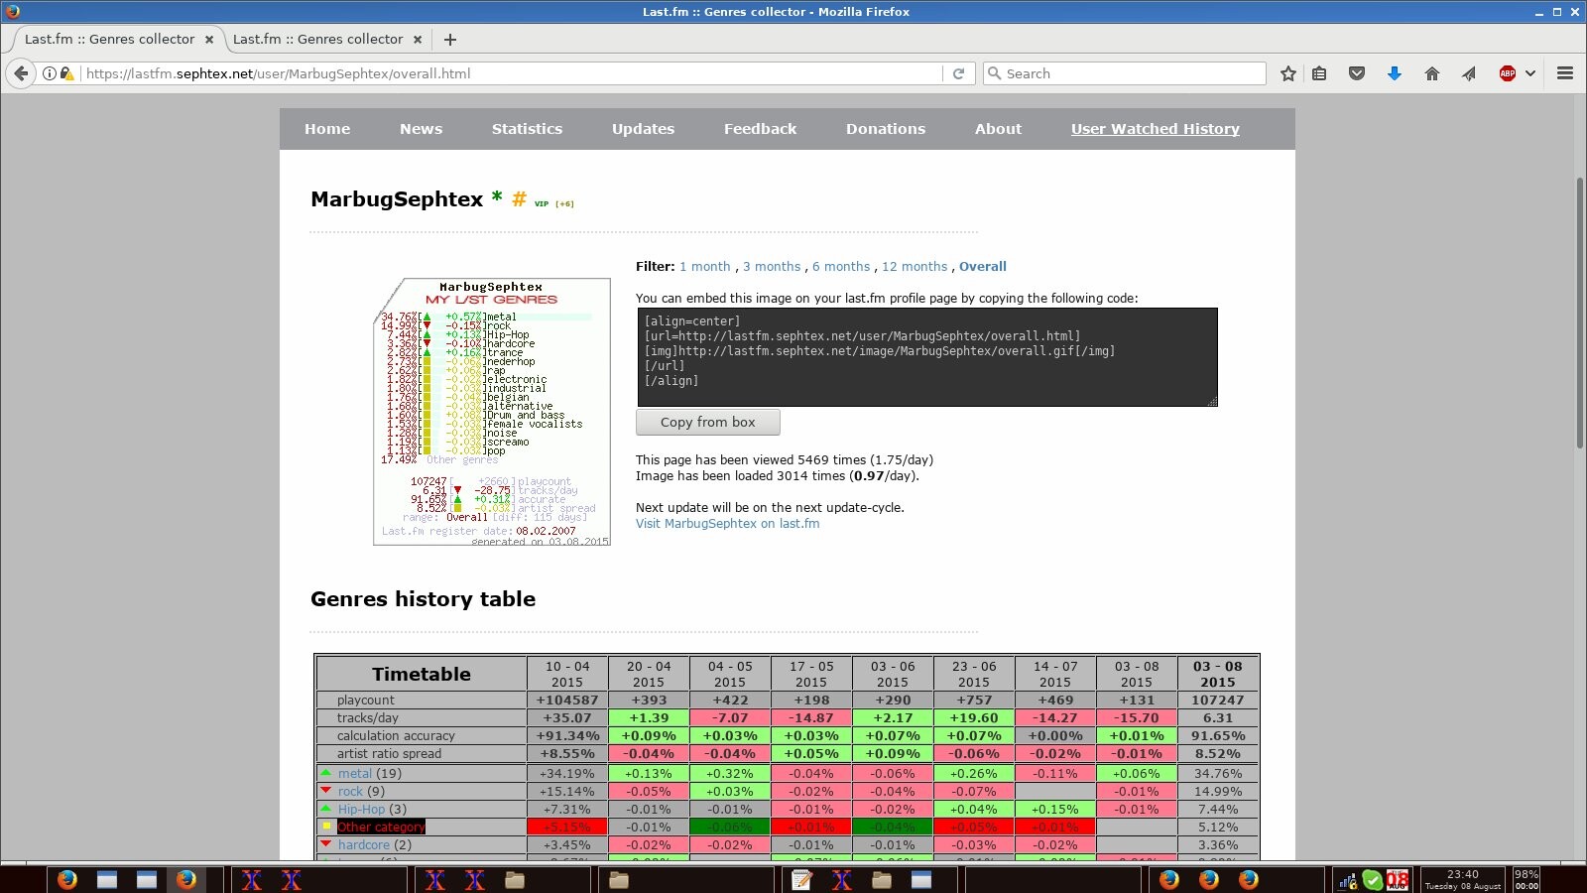Click the paper plane send icon
1587x893 pixels.
click(x=1469, y=73)
